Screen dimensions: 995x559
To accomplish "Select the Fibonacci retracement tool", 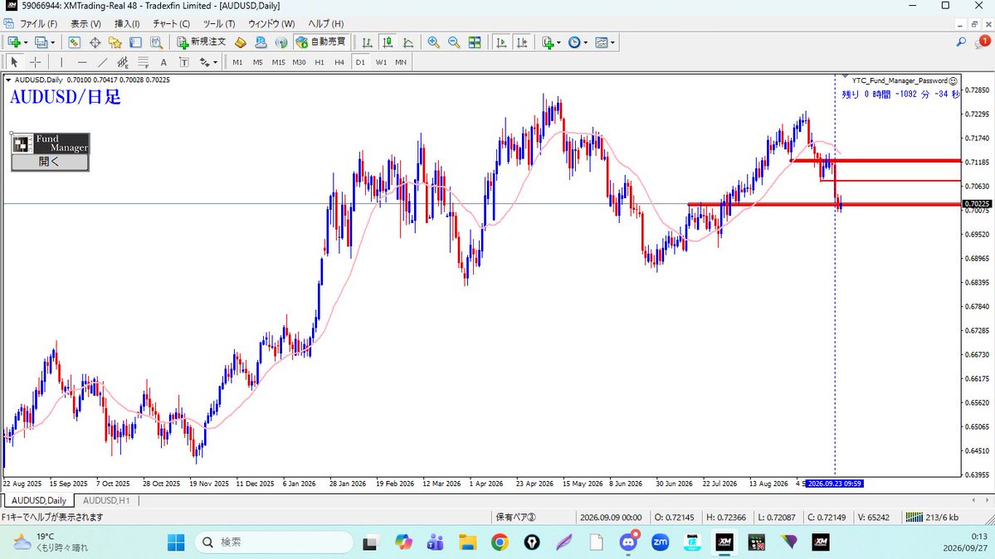I will pyautogui.click(x=143, y=62).
